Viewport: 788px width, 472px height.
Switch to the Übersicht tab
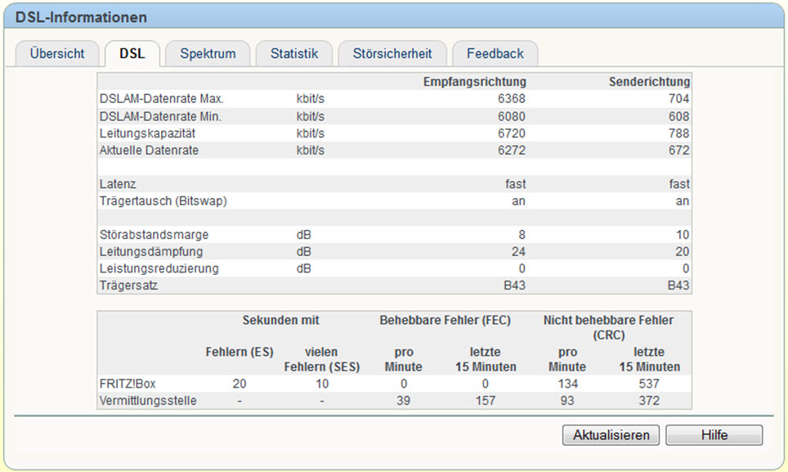coord(56,53)
